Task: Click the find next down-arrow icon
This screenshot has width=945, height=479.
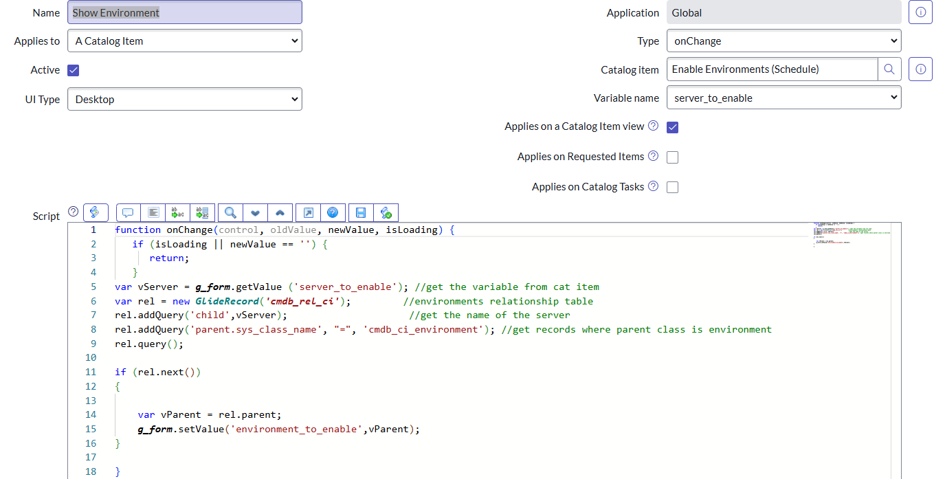Action: (x=255, y=213)
